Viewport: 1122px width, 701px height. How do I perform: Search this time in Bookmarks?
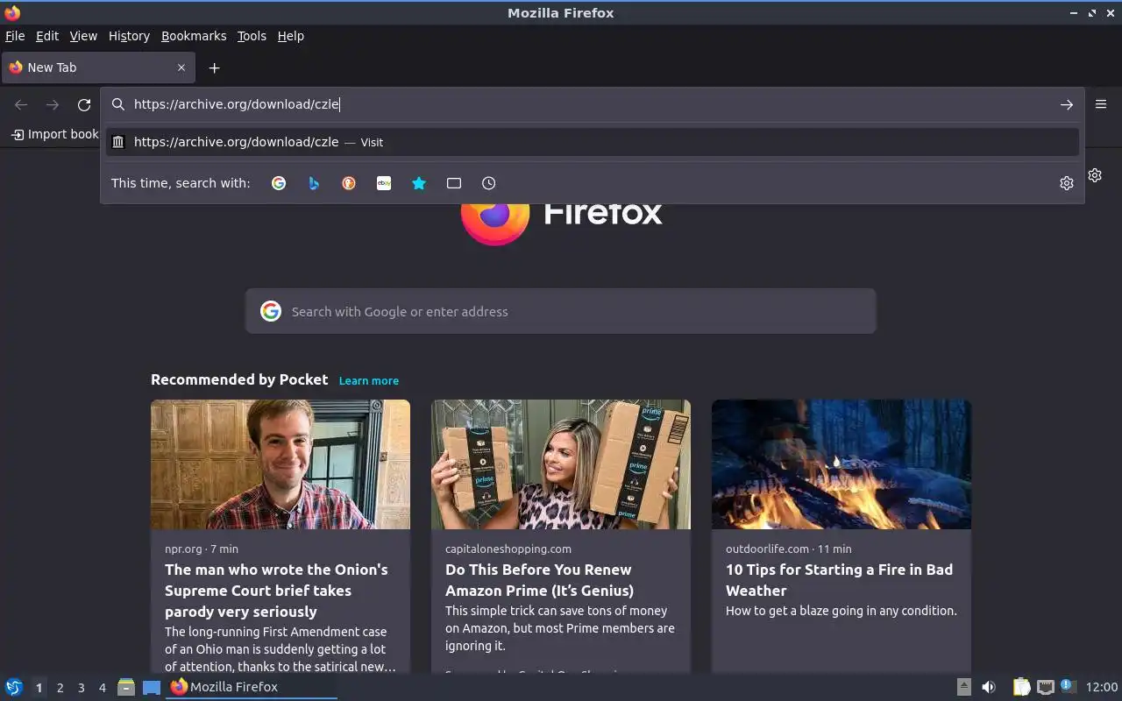pos(419,183)
